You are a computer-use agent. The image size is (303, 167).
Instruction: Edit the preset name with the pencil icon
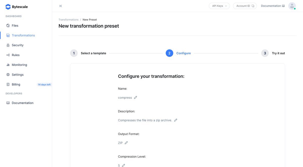[x=136, y=98]
